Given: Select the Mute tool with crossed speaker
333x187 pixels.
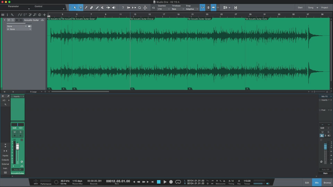Looking at the screenshot, I should tap(102, 8).
